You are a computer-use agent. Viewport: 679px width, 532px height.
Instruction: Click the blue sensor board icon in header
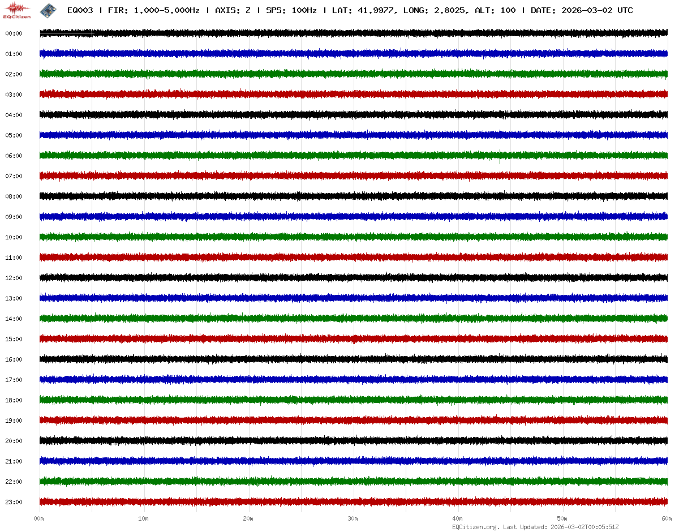(x=47, y=10)
